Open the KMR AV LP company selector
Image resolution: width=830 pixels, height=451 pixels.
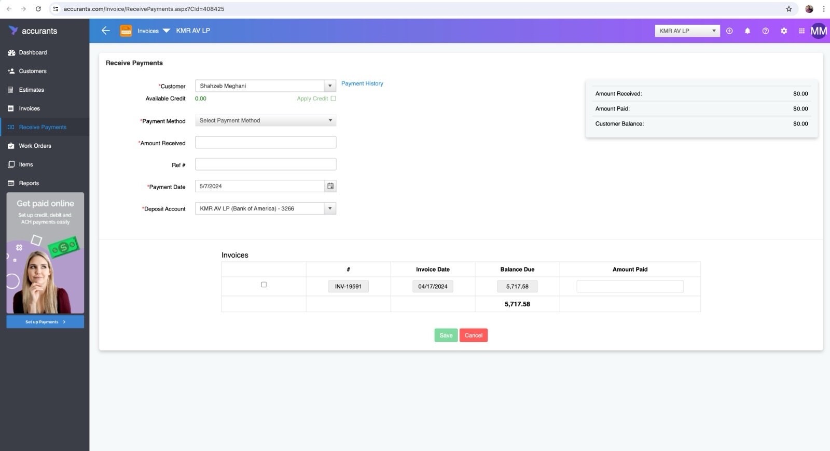687,31
